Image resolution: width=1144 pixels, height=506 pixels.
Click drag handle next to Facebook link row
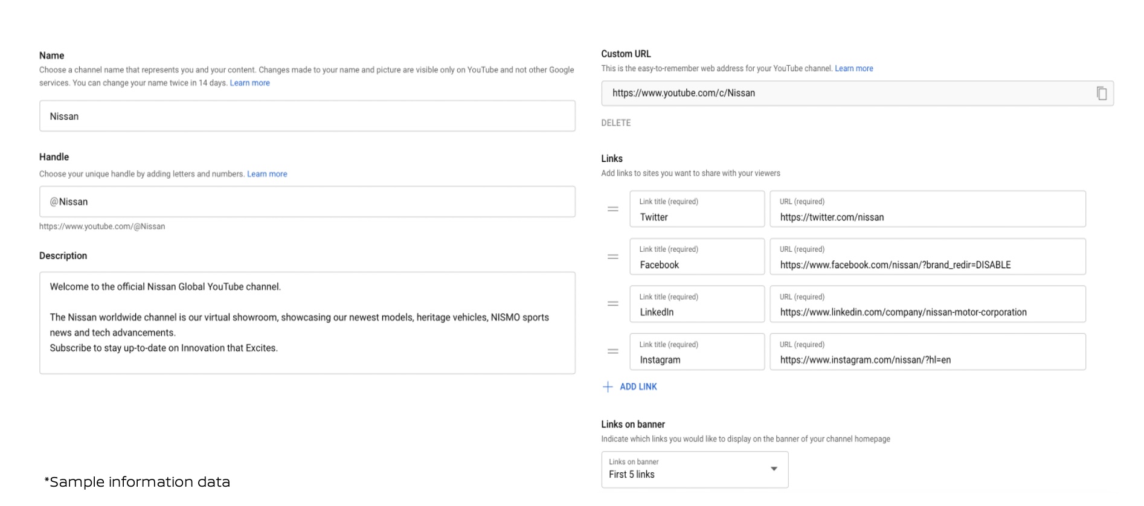pos(612,257)
